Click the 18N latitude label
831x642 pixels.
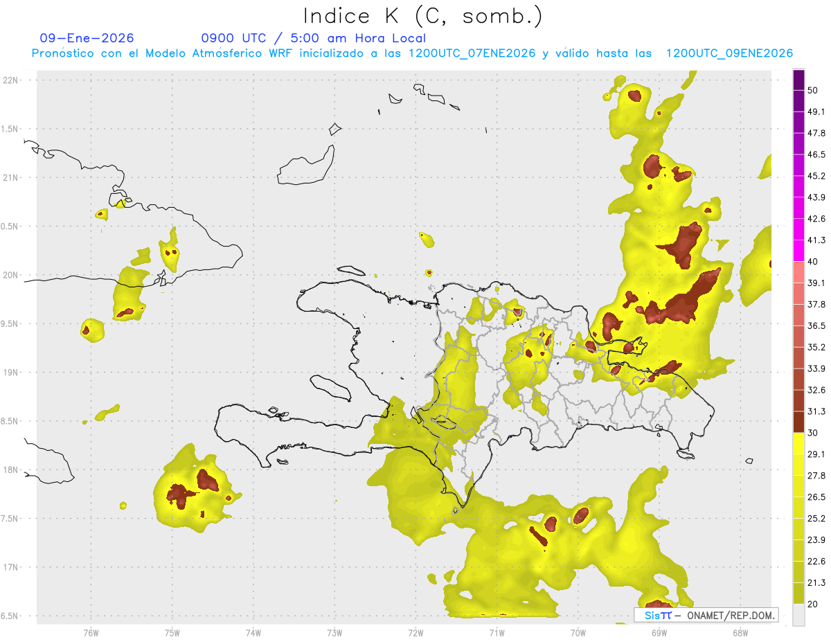tap(10, 470)
